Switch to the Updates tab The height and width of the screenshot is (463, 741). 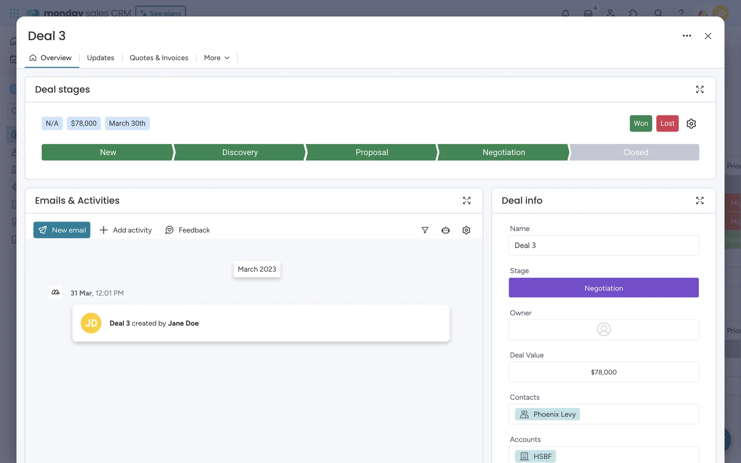tap(100, 58)
